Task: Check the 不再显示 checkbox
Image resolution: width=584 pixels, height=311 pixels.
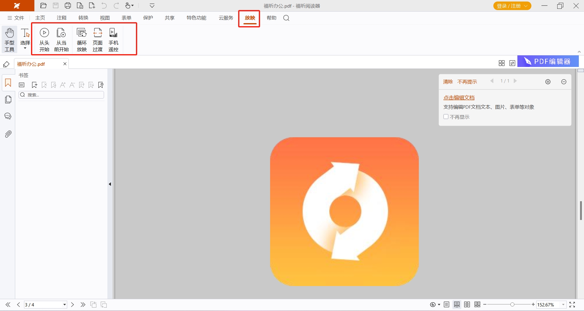Action: coord(446,117)
